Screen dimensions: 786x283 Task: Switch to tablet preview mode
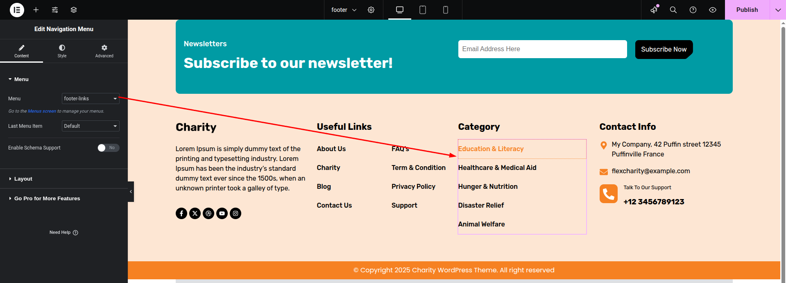[x=423, y=10]
